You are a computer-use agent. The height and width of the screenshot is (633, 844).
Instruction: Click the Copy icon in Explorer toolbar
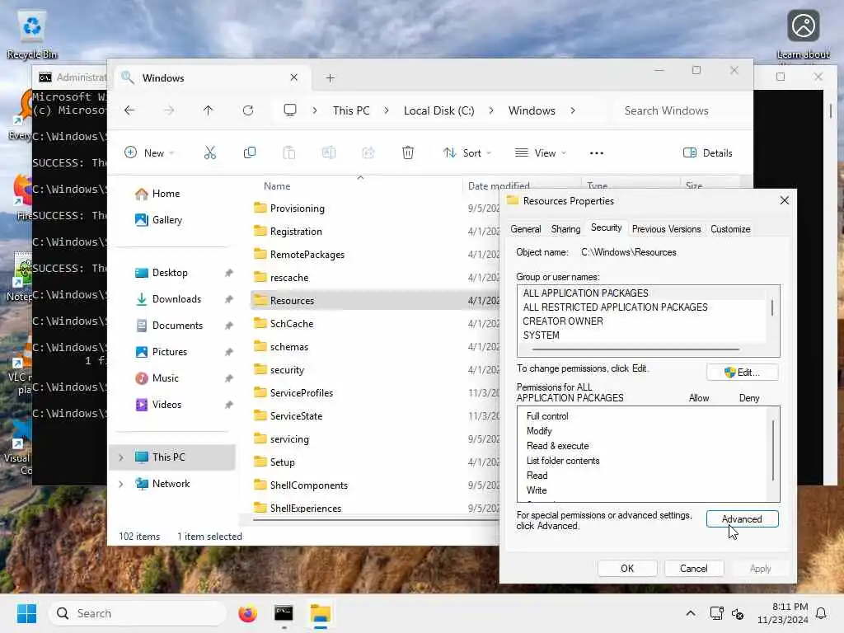(x=249, y=152)
